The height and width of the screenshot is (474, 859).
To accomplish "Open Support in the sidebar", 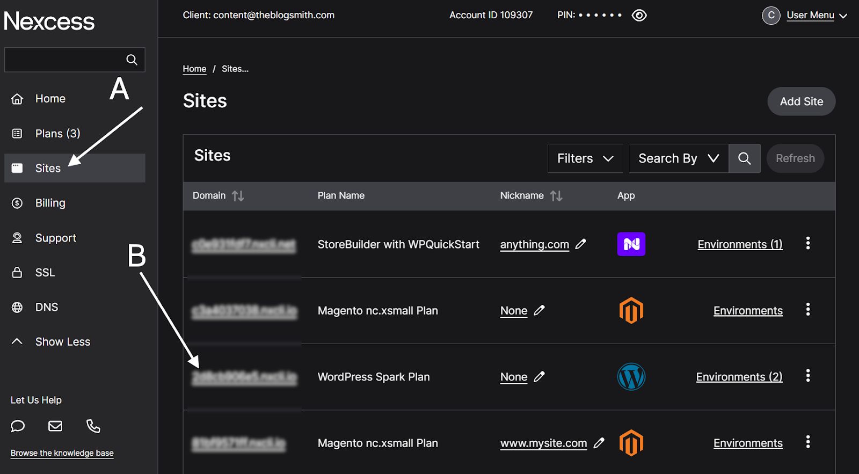I will [55, 238].
